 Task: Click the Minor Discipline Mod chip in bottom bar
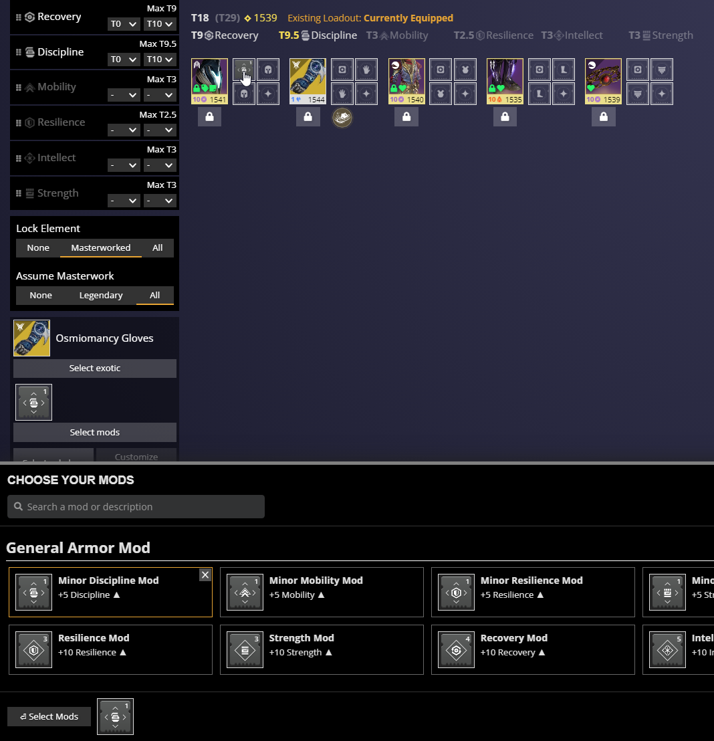(115, 716)
